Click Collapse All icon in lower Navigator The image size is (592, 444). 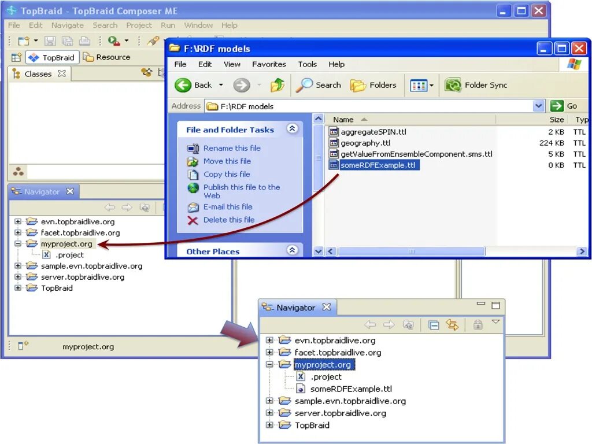coord(434,325)
